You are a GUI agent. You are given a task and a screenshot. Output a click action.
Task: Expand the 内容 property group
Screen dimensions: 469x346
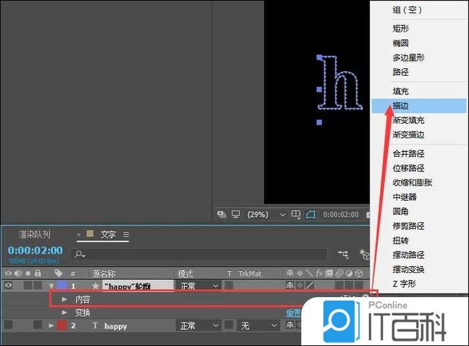[x=65, y=299]
